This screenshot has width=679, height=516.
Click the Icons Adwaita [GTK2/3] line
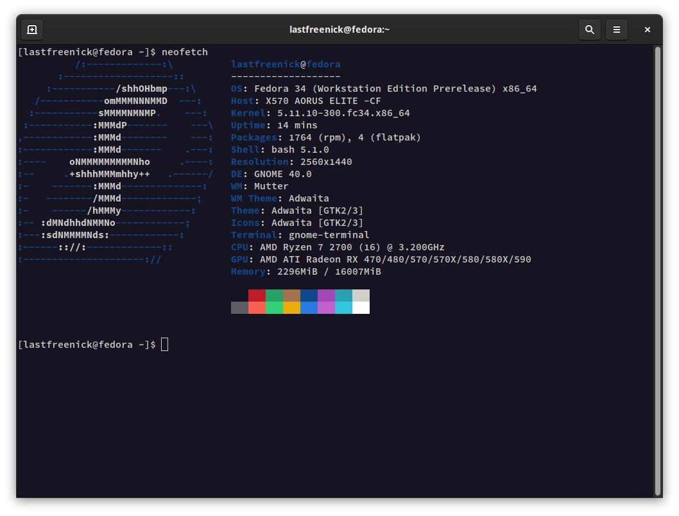(297, 223)
